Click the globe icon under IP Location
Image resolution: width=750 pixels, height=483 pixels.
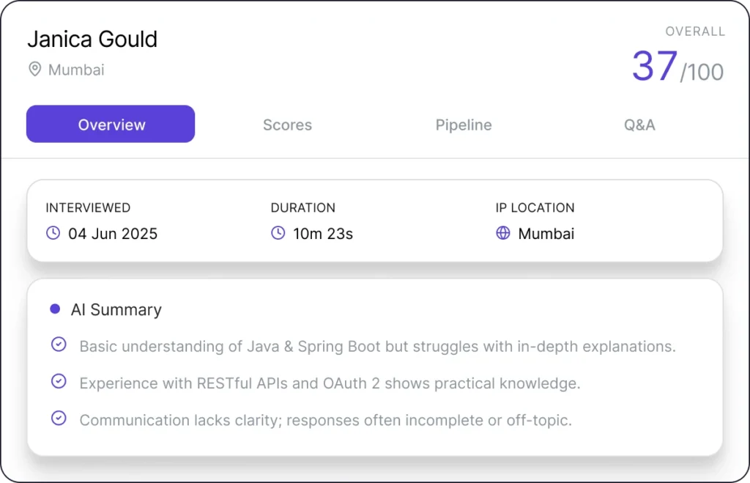click(x=502, y=234)
